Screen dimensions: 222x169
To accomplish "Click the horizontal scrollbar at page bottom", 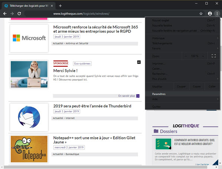I will [105, 167].
